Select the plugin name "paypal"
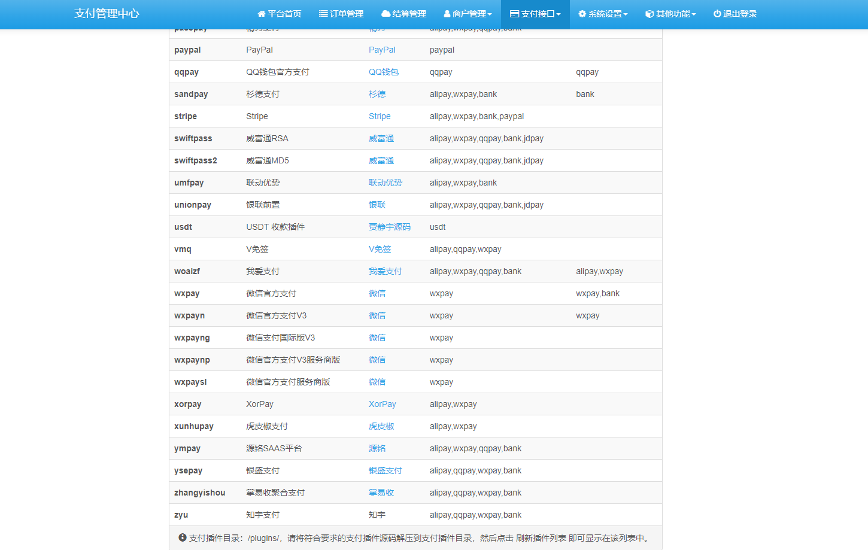 click(187, 50)
